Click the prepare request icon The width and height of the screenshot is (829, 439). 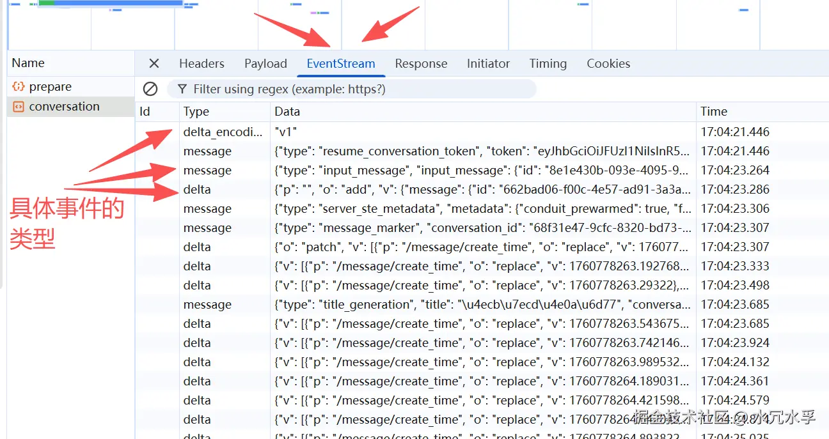click(19, 86)
